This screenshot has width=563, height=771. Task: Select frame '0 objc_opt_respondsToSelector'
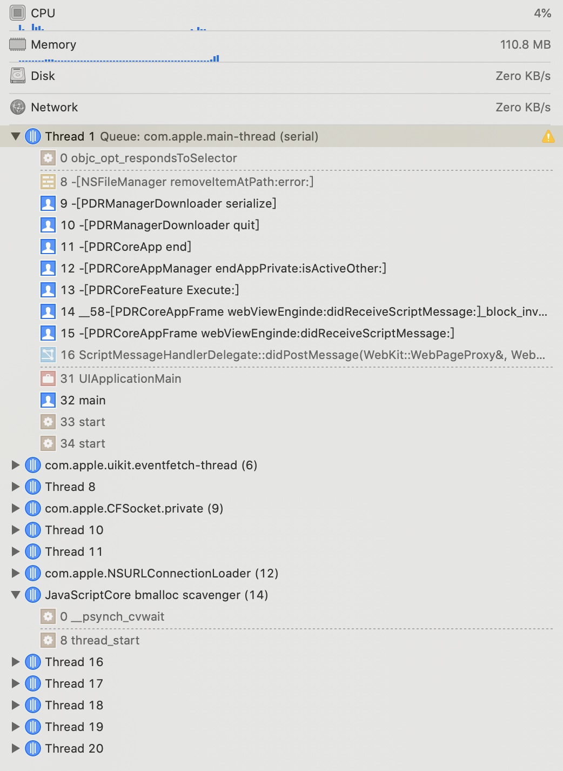(x=149, y=158)
